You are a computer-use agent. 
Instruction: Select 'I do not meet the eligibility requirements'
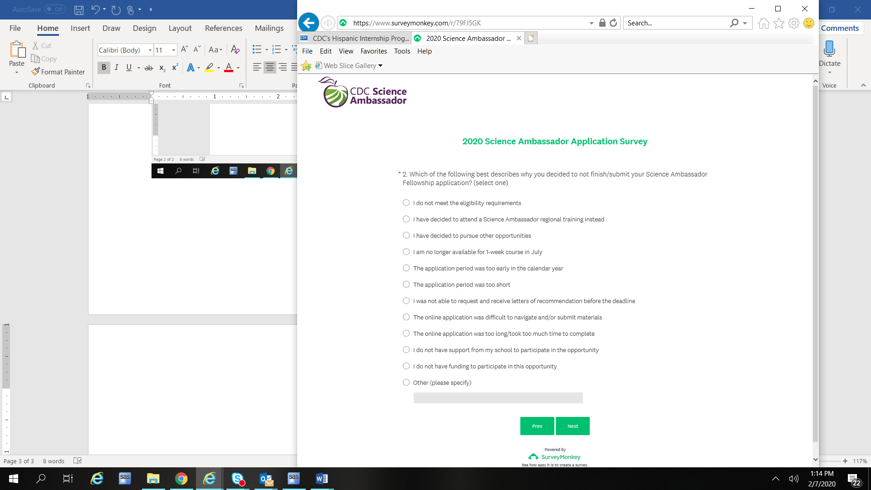pos(406,203)
